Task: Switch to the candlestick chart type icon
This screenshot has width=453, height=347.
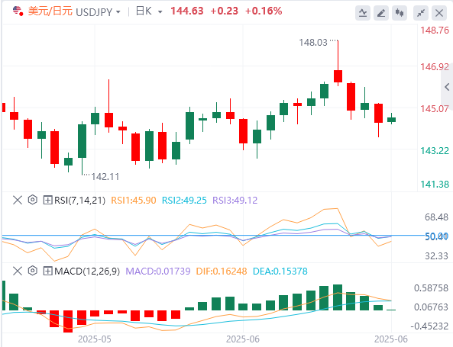Action: 400,13
